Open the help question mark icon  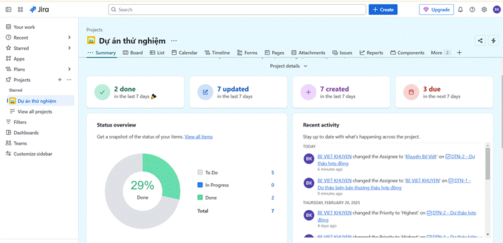click(472, 9)
